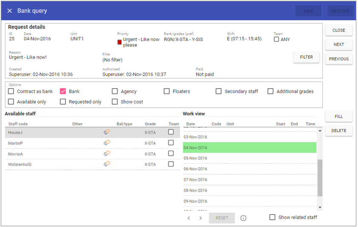The width and height of the screenshot is (358, 227).
Task: Enable the Secondary staff checkbox
Action: click(219, 92)
